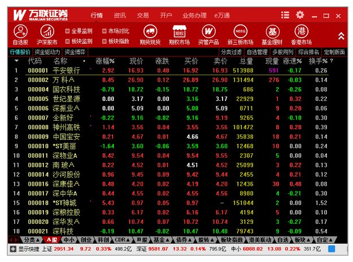353x262 pixels.
Task: Maximize the 万联证券 window
Action: [x=326, y=16]
